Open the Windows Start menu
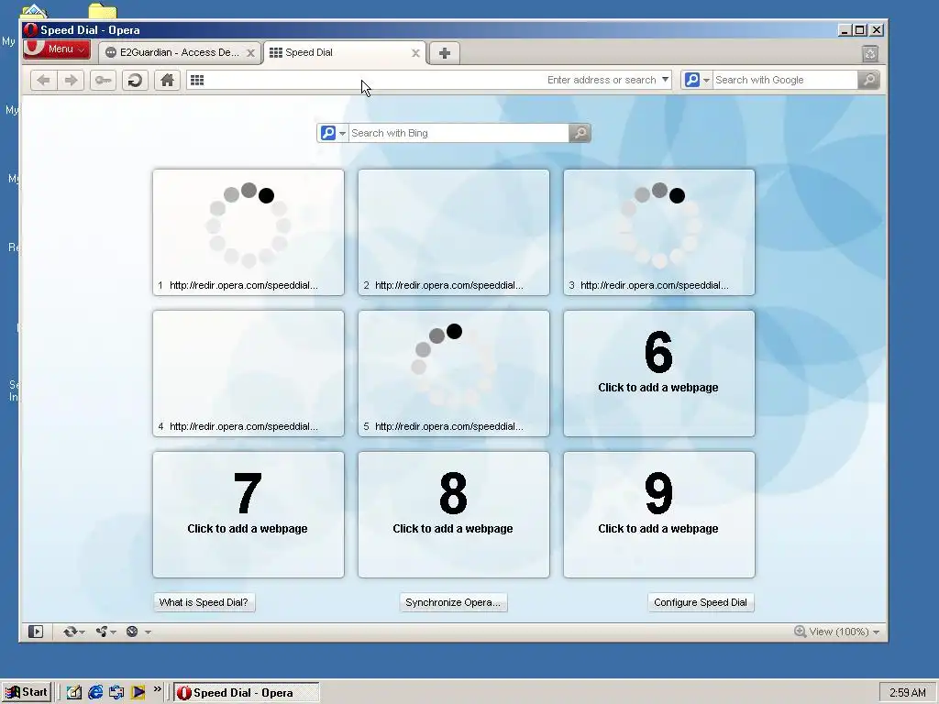Screen dimensions: 939x704 [27, 693]
